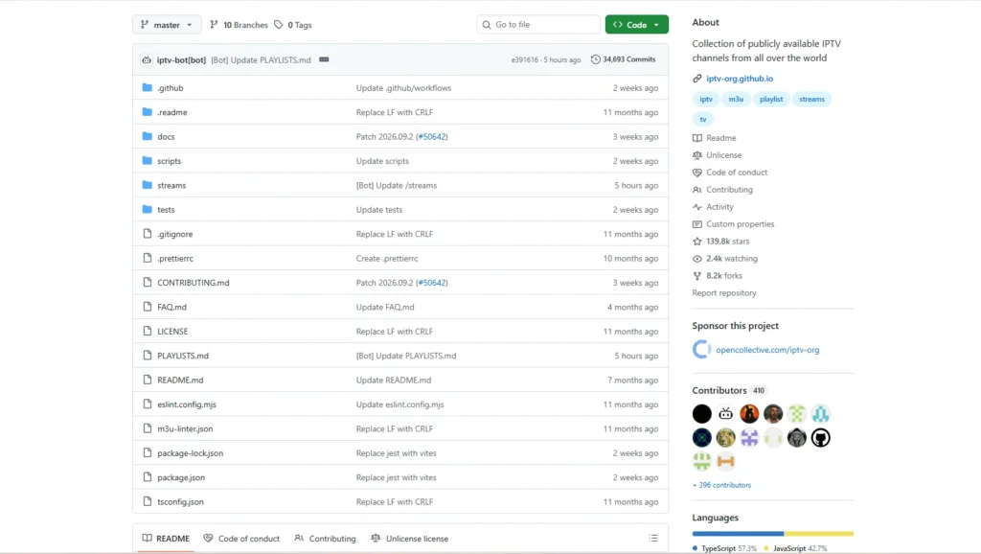Click the .gitignore file icon
Screen dimensions: 981x554
tap(147, 234)
